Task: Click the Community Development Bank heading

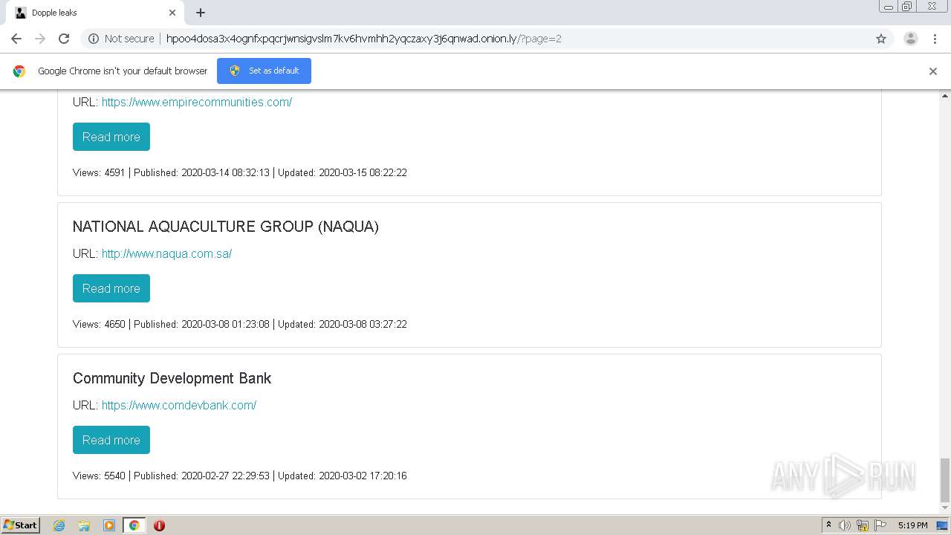Action: point(172,378)
